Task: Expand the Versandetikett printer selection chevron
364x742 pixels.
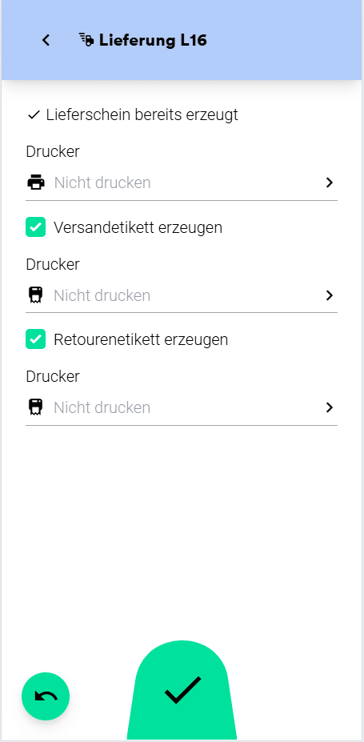Action: [330, 295]
